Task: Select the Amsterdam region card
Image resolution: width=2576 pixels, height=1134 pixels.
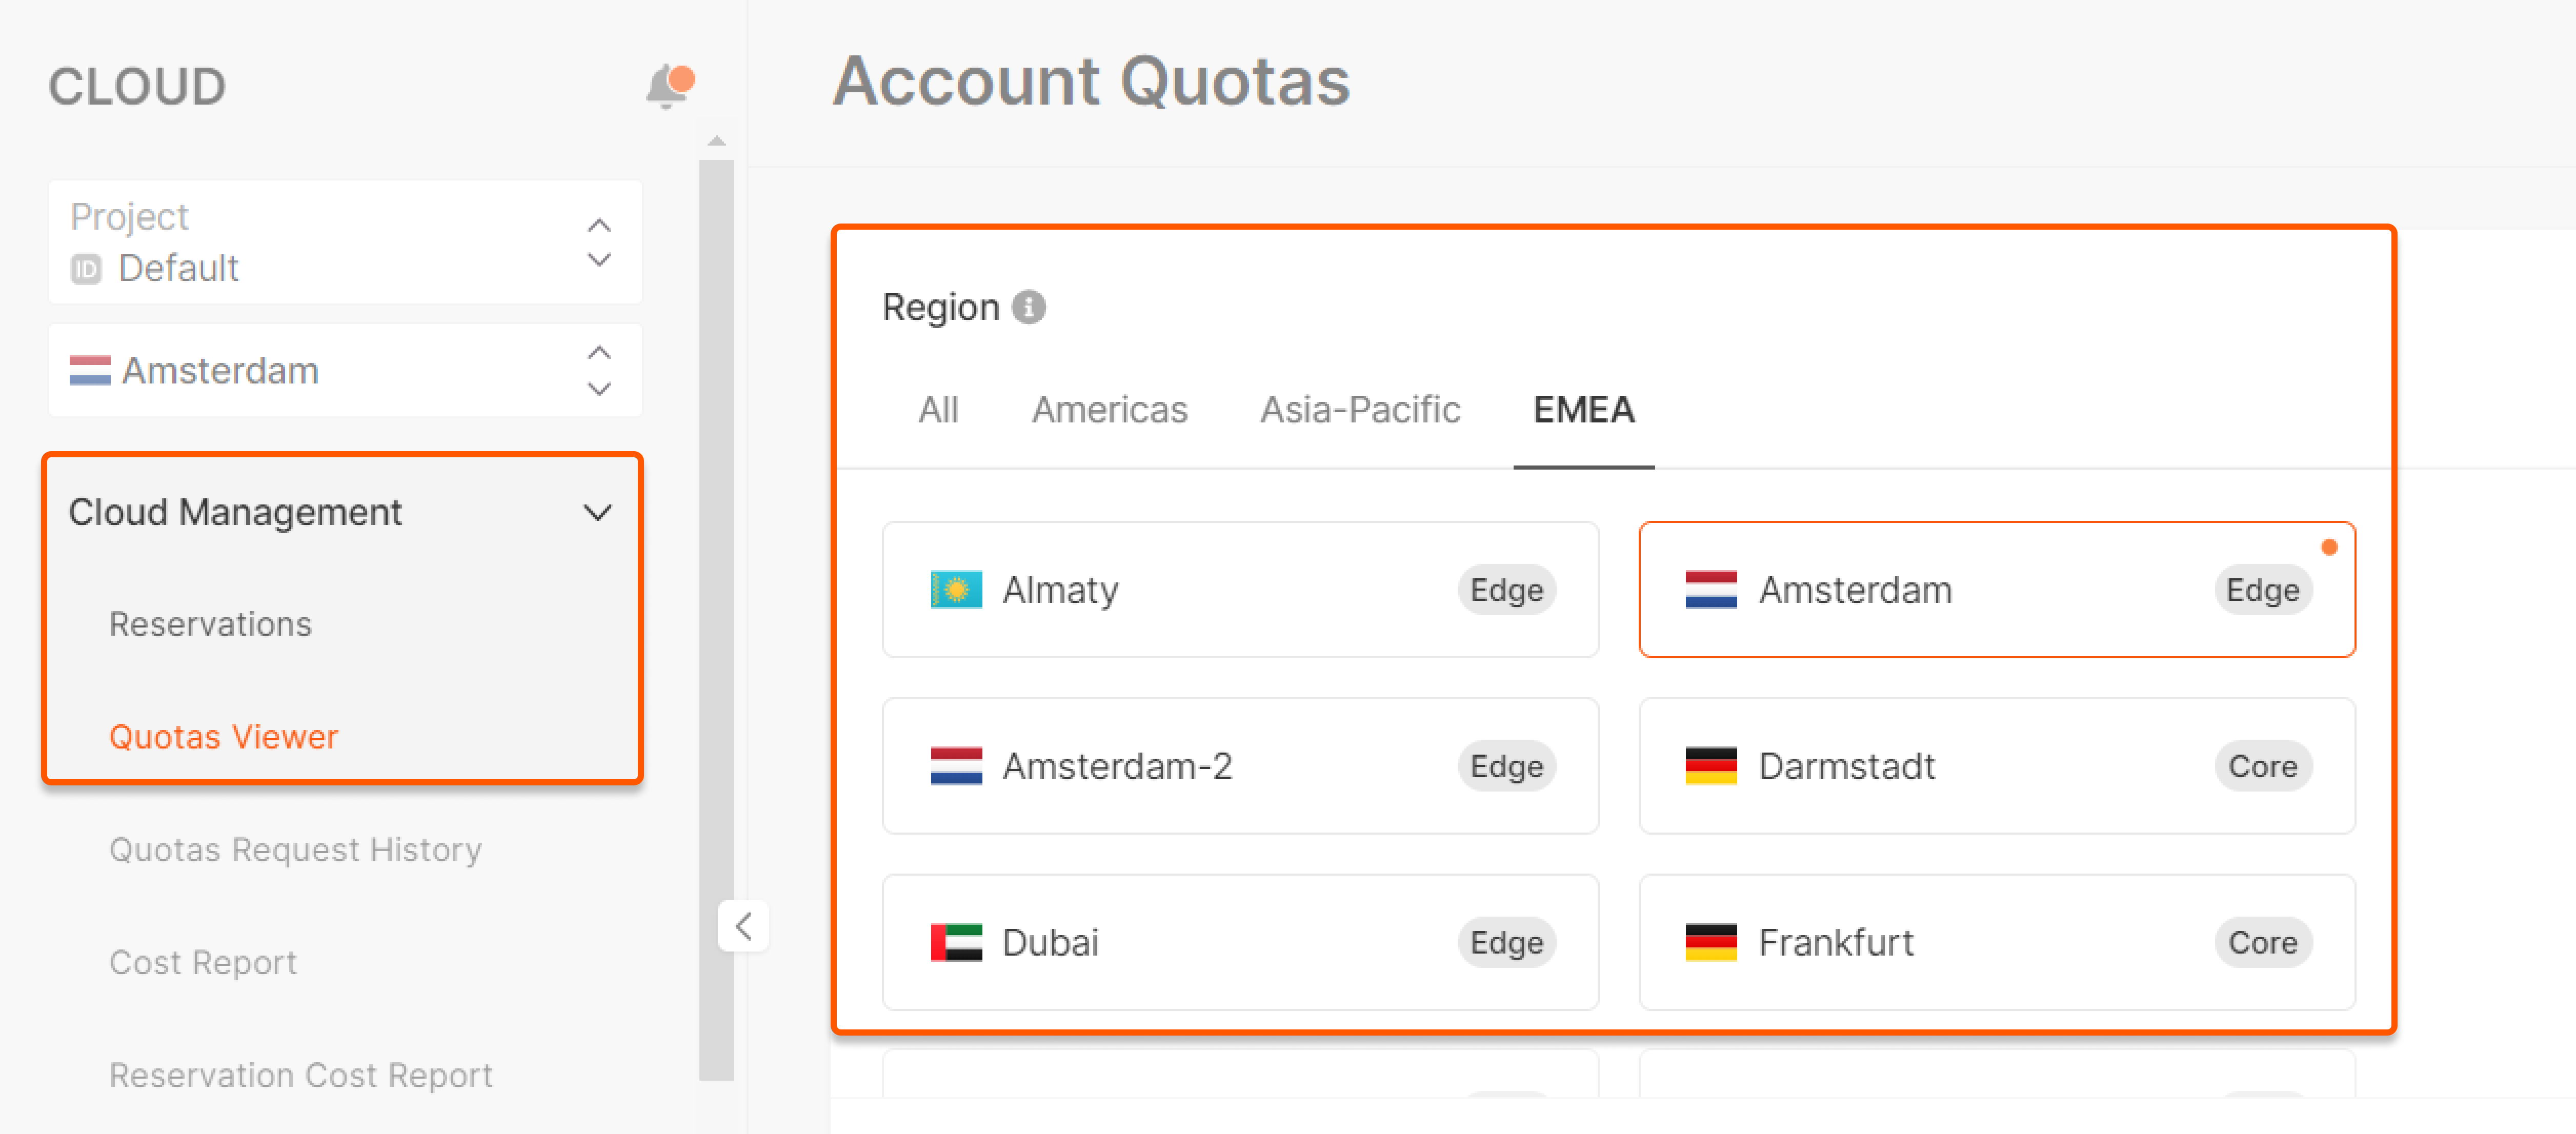Action: [1996, 590]
